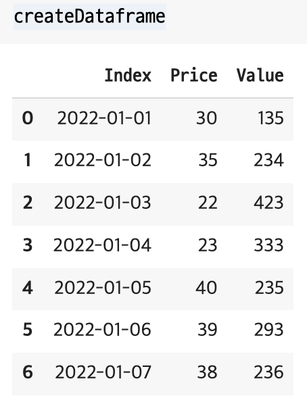Select the date cell 2022-01-03
Screen dimensions: 307x396
[x=103, y=203]
